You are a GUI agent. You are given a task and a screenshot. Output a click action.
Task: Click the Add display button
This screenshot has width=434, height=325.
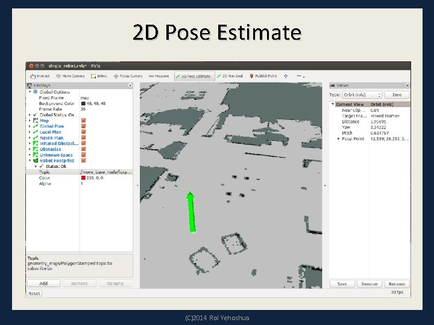pyautogui.click(x=43, y=283)
